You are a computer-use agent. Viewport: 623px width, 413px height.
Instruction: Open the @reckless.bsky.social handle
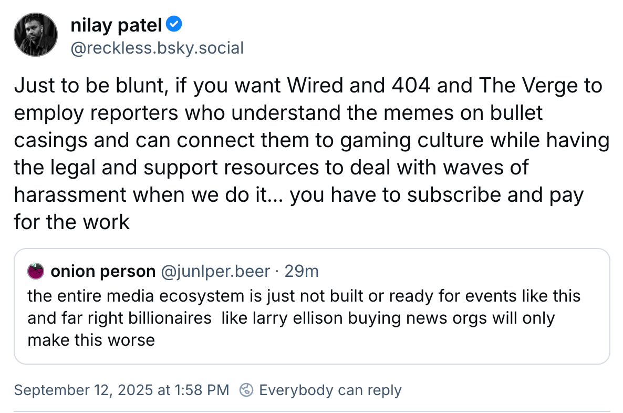pos(157,48)
